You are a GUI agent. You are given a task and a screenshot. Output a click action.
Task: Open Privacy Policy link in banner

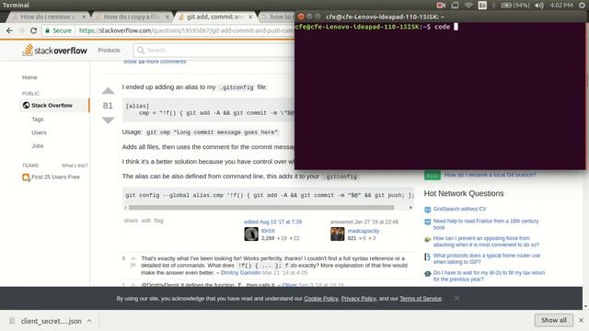358,299
